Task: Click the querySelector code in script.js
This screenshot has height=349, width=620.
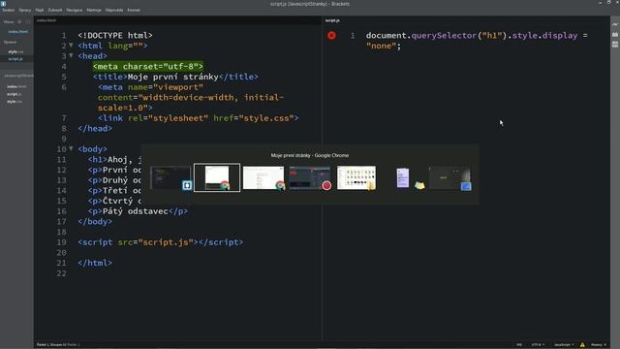Action: 444,36
